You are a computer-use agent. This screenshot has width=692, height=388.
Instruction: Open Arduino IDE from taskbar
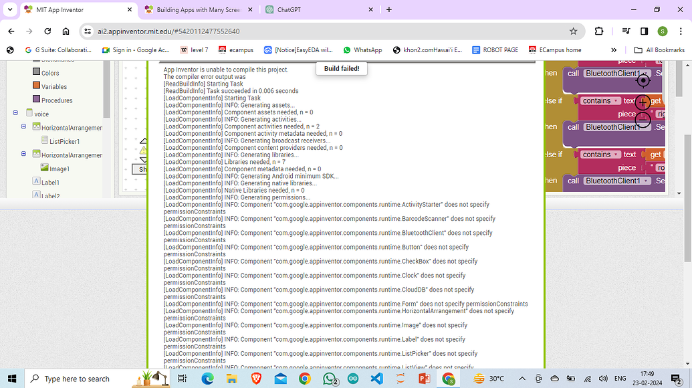coord(353,379)
